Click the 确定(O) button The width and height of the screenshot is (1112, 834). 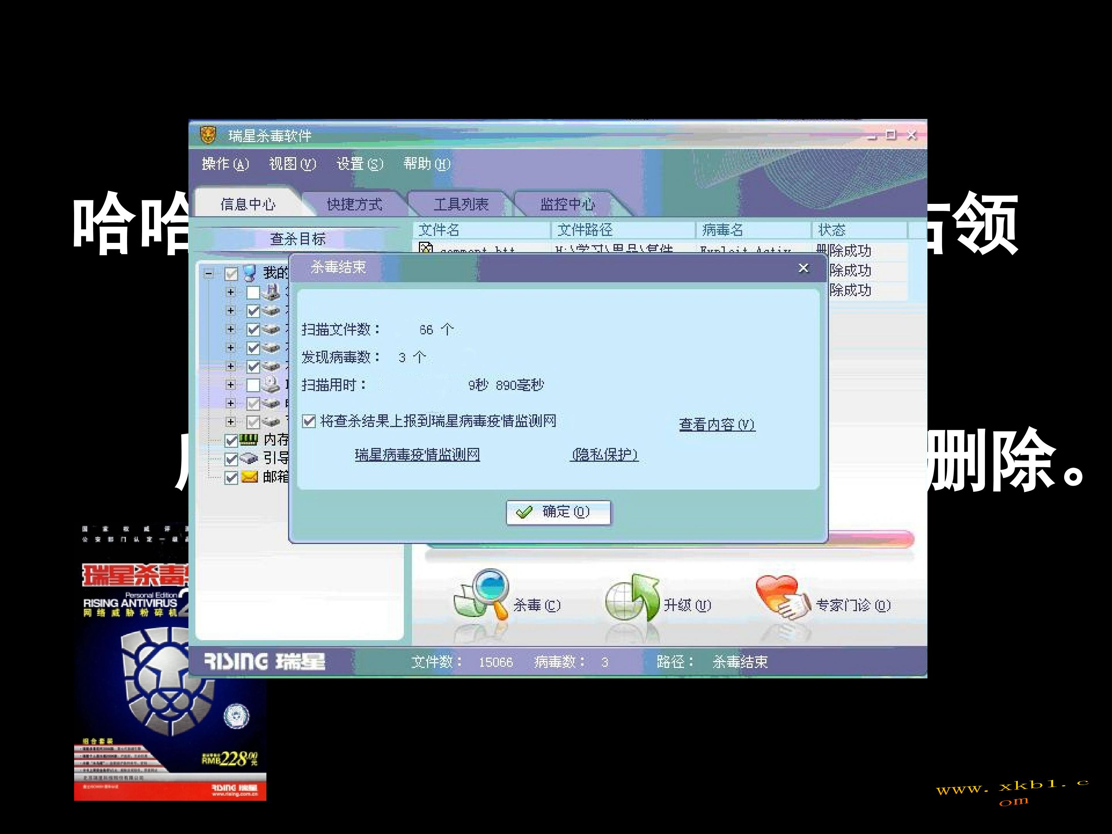click(x=559, y=512)
